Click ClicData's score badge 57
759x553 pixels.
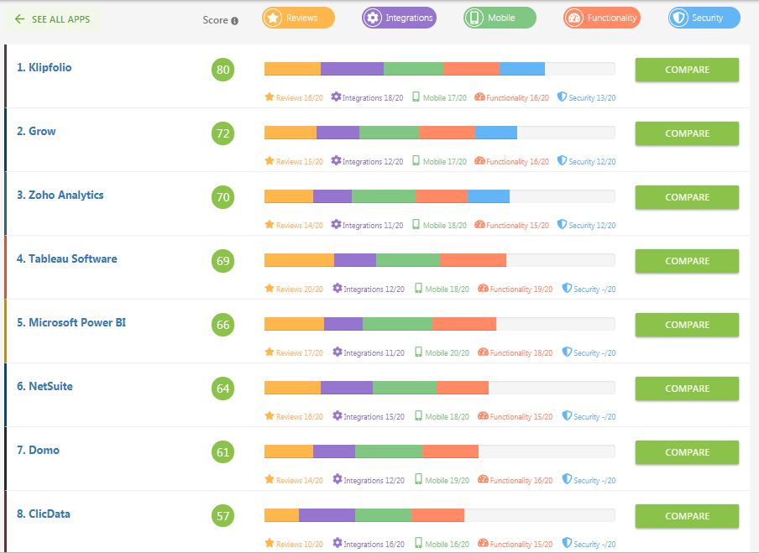click(222, 517)
